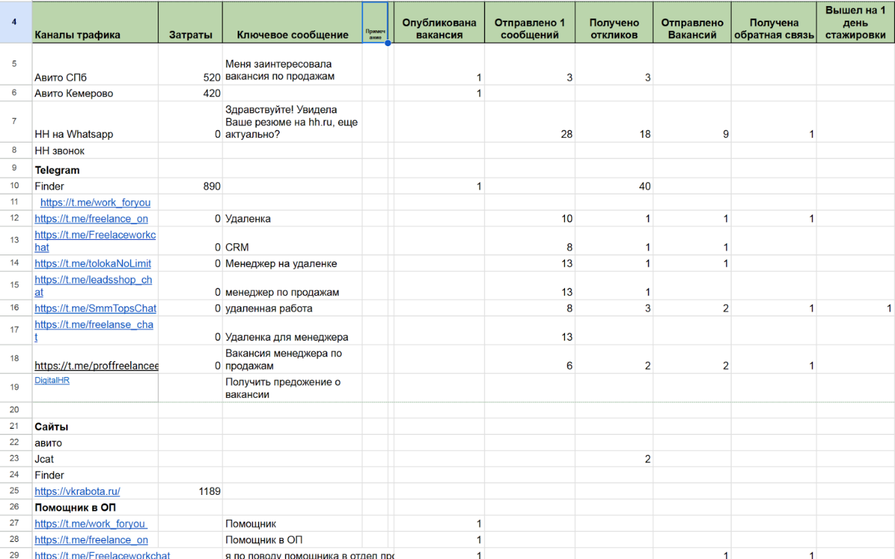
Task: Open the https://t.me/SmmTopsChat link
Action: 96,308
